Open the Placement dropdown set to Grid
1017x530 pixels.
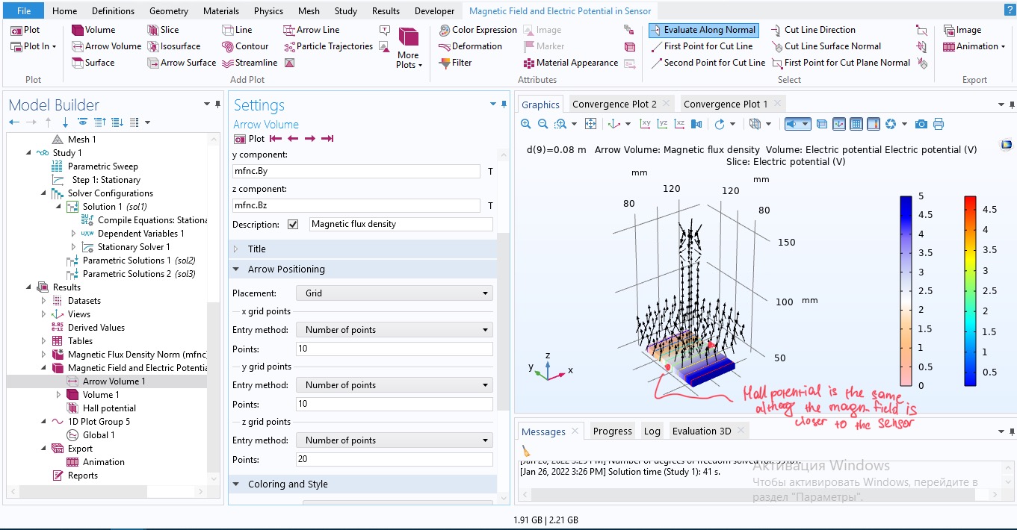394,293
